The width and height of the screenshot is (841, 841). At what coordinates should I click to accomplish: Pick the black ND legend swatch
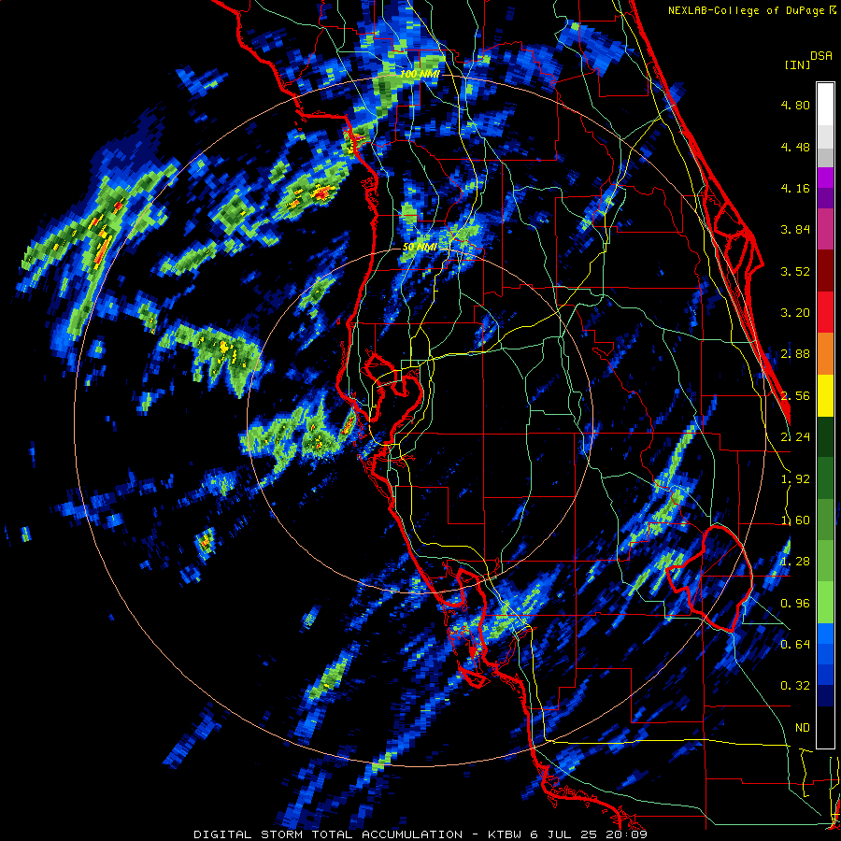pyautogui.click(x=825, y=727)
